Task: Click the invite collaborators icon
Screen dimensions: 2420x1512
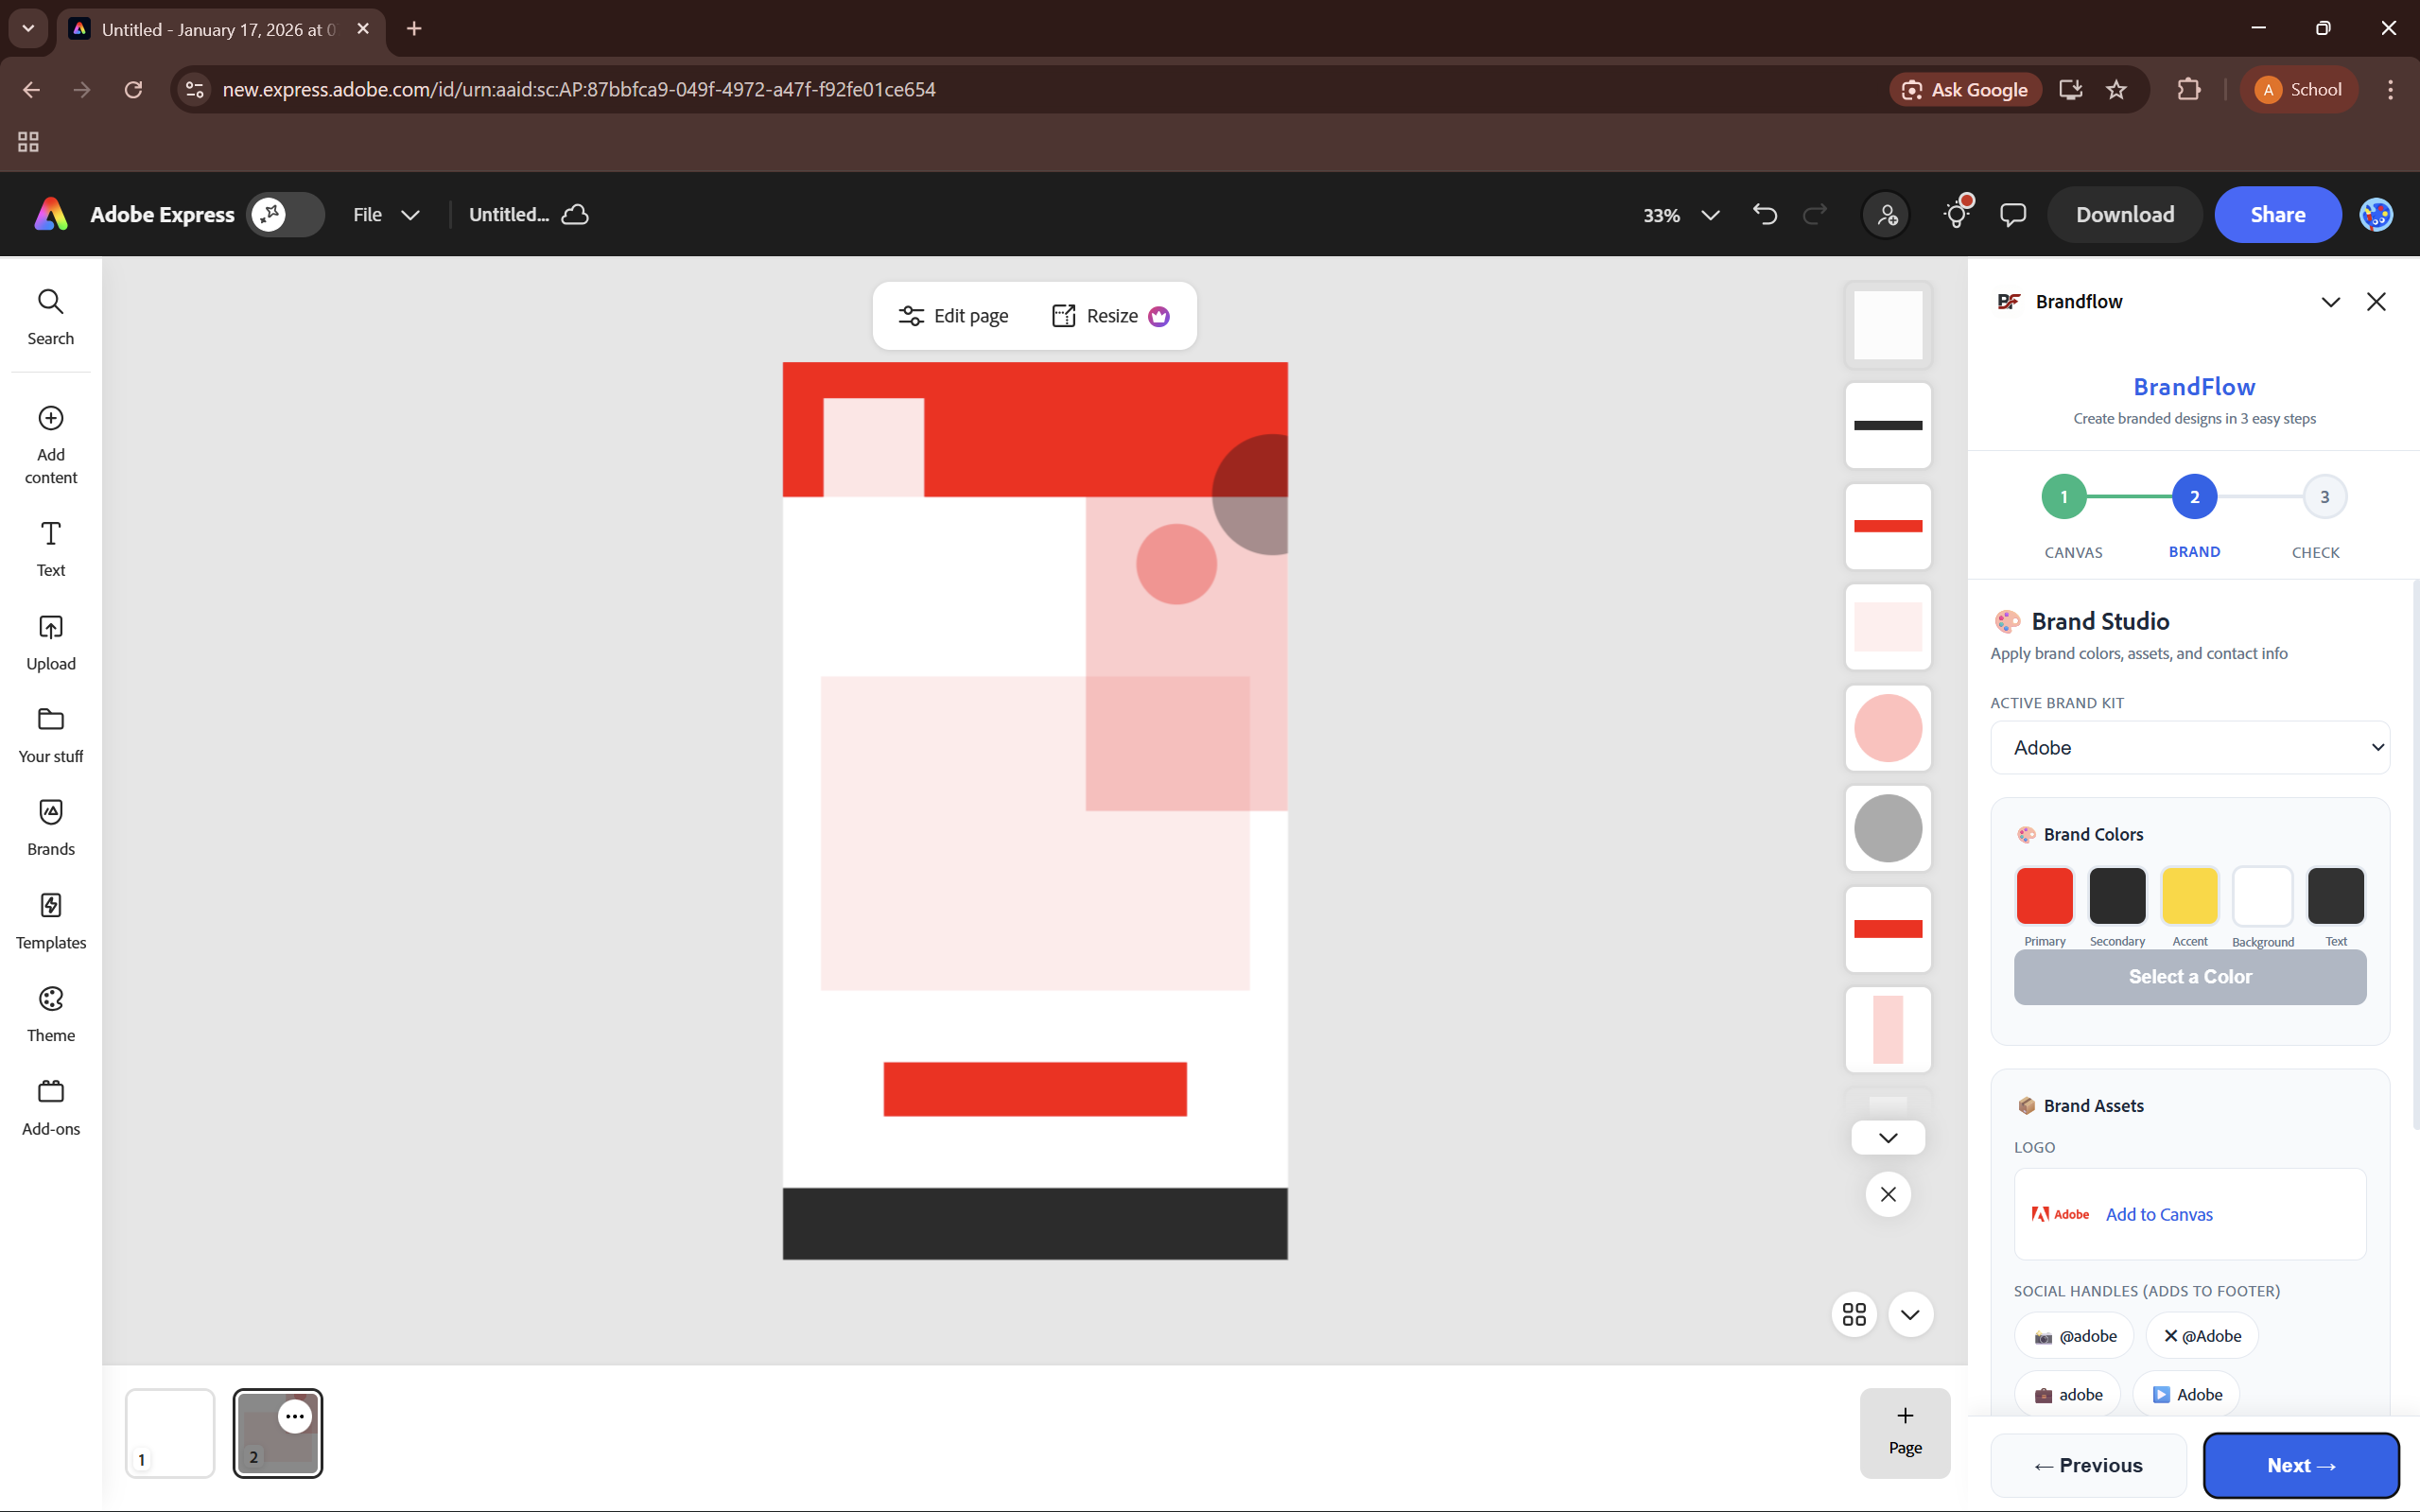Action: pos(1886,214)
